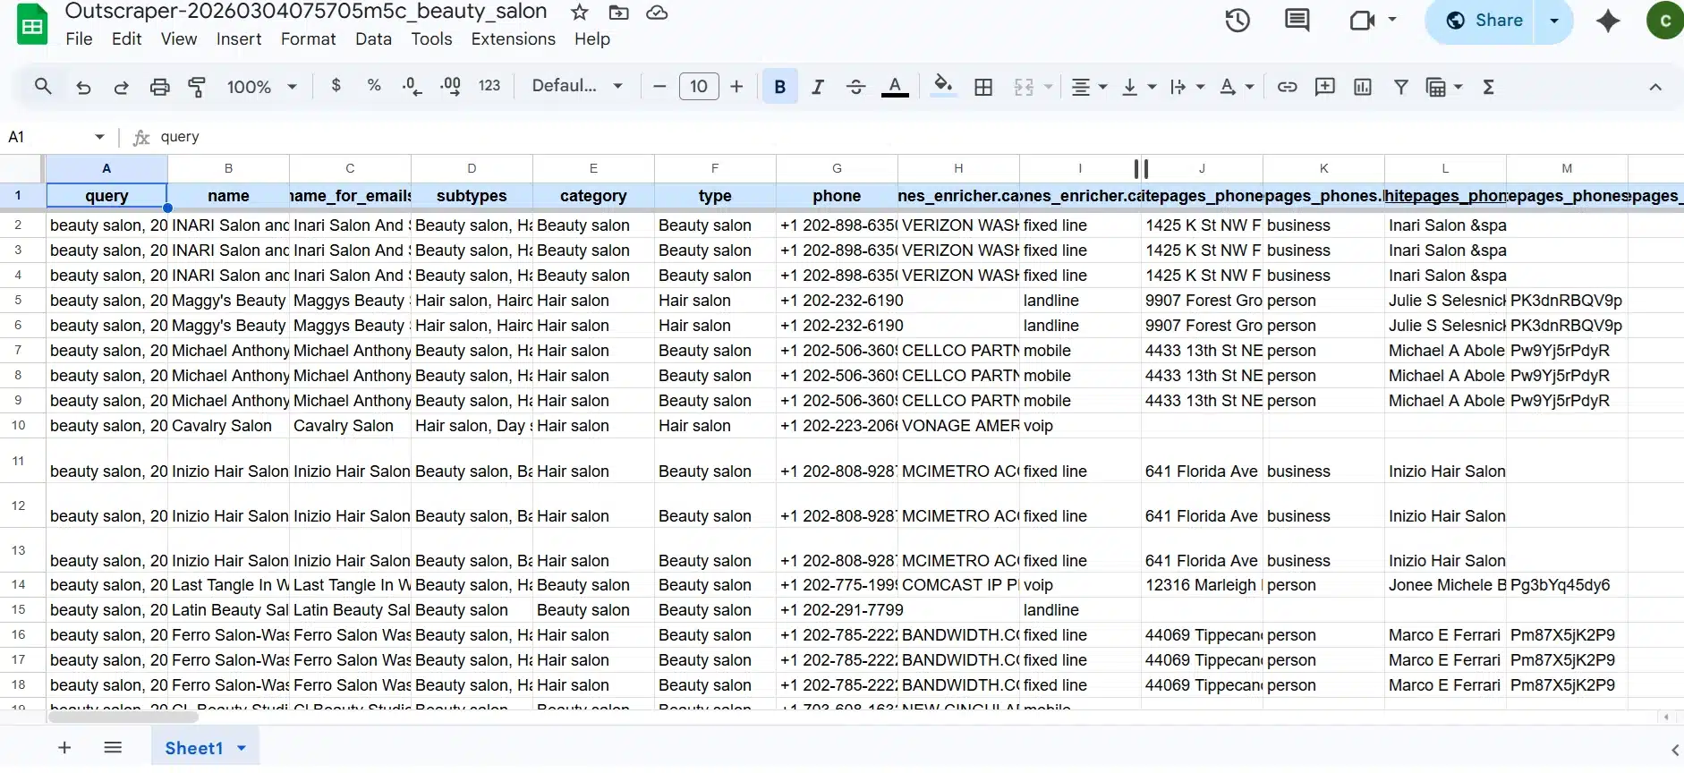Image resolution: width=1684 pixels, height=773 pixels.
Task: Open the Extensions menu
Action: [513, 39]
